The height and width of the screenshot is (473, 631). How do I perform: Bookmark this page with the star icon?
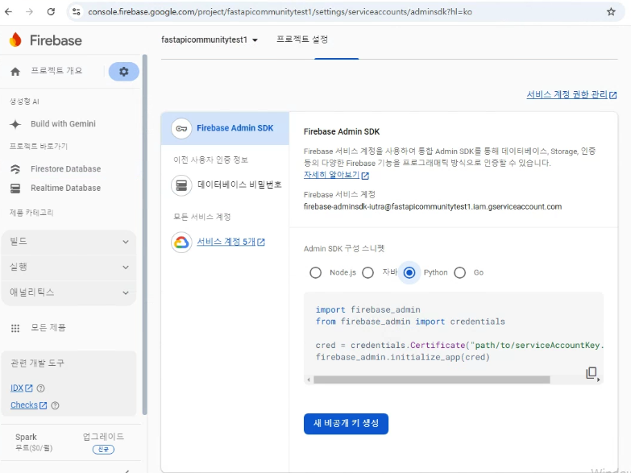coord(611,11)
